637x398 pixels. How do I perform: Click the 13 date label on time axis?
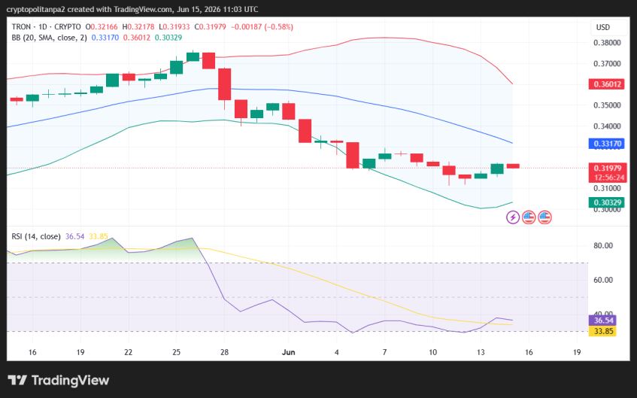481,352
